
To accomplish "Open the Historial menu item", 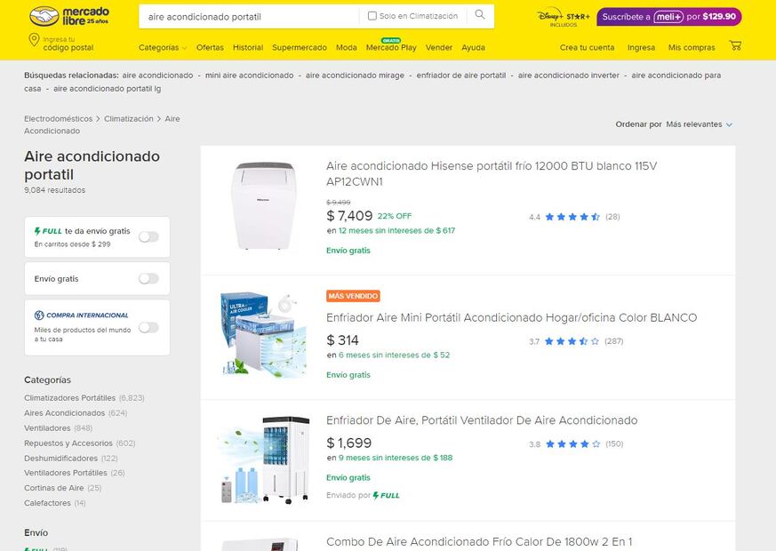I will (248, 47).
